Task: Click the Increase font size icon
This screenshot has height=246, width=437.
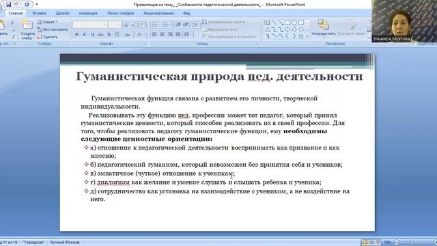Action: point(126,25)
